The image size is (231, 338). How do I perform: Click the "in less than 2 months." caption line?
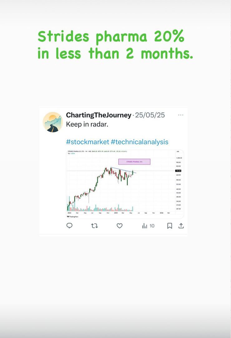(x=115, y=54)
